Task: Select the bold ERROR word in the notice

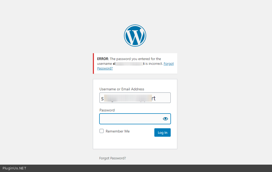Action: [x=103, y=59]
